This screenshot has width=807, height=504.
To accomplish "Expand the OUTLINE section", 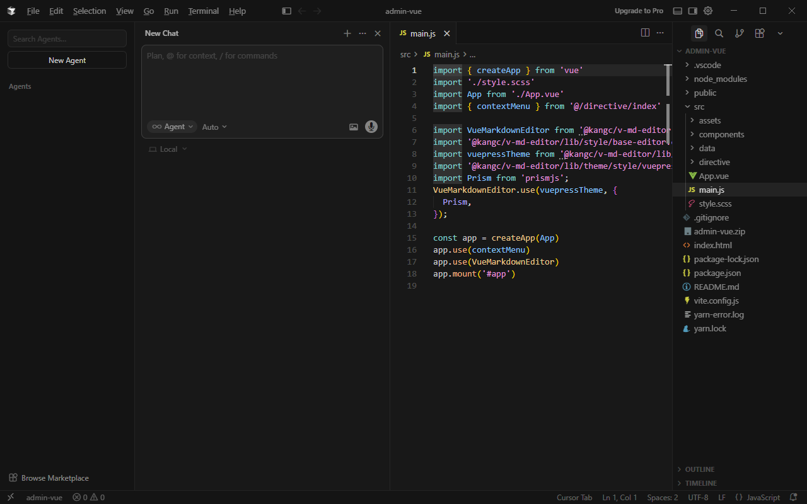I will pos(700,469).
